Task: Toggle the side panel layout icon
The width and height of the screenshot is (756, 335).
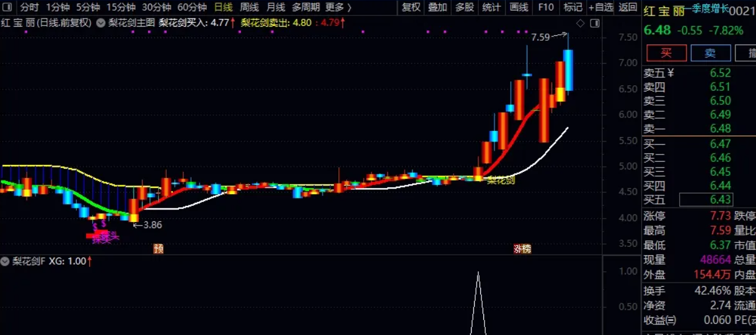Action: pos(595,23)
